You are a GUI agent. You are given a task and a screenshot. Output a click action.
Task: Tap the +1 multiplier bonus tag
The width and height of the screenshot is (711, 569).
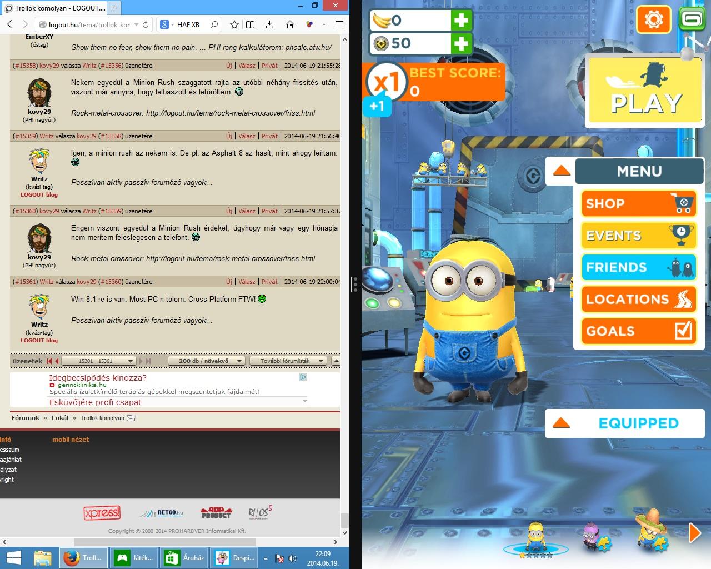[377, 106]
